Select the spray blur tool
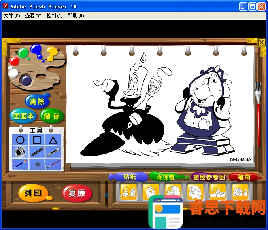This screenshot has width=268, height=230. (x=37, y=164)
